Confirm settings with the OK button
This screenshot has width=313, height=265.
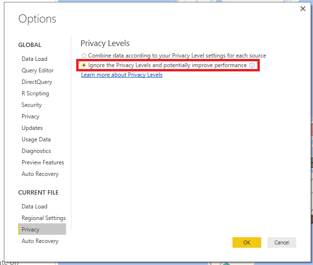point(246,242)
